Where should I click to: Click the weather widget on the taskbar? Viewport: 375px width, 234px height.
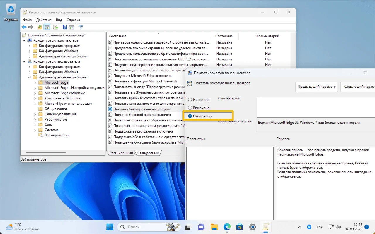22,227
